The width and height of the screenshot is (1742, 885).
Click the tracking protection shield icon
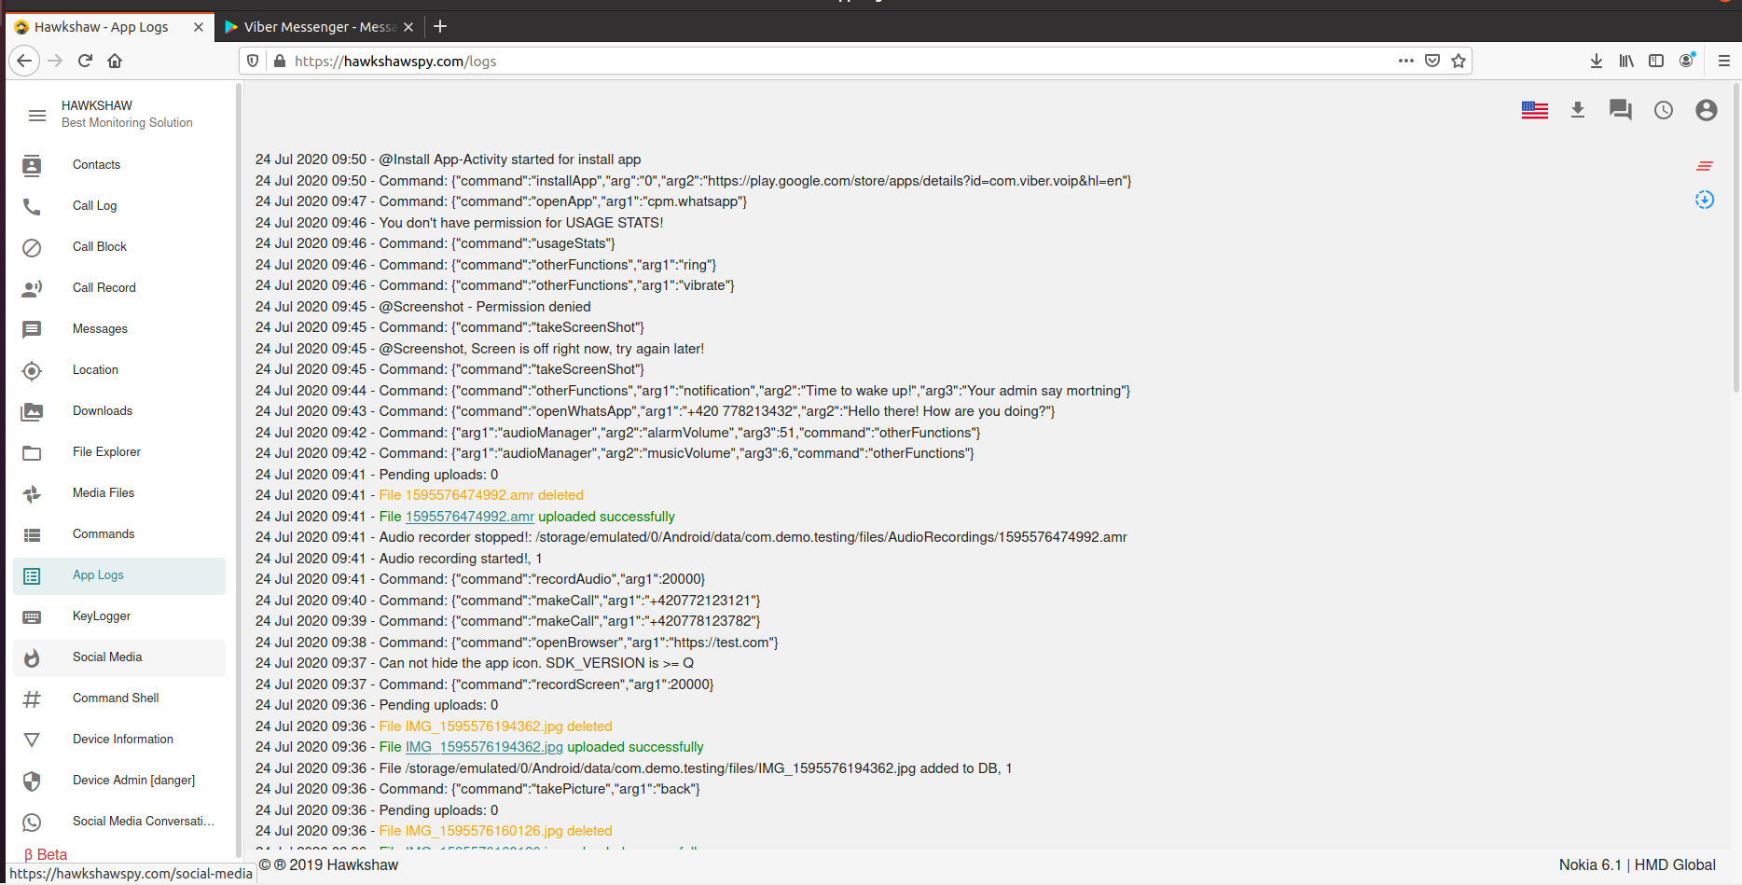(x=253, y=61)
